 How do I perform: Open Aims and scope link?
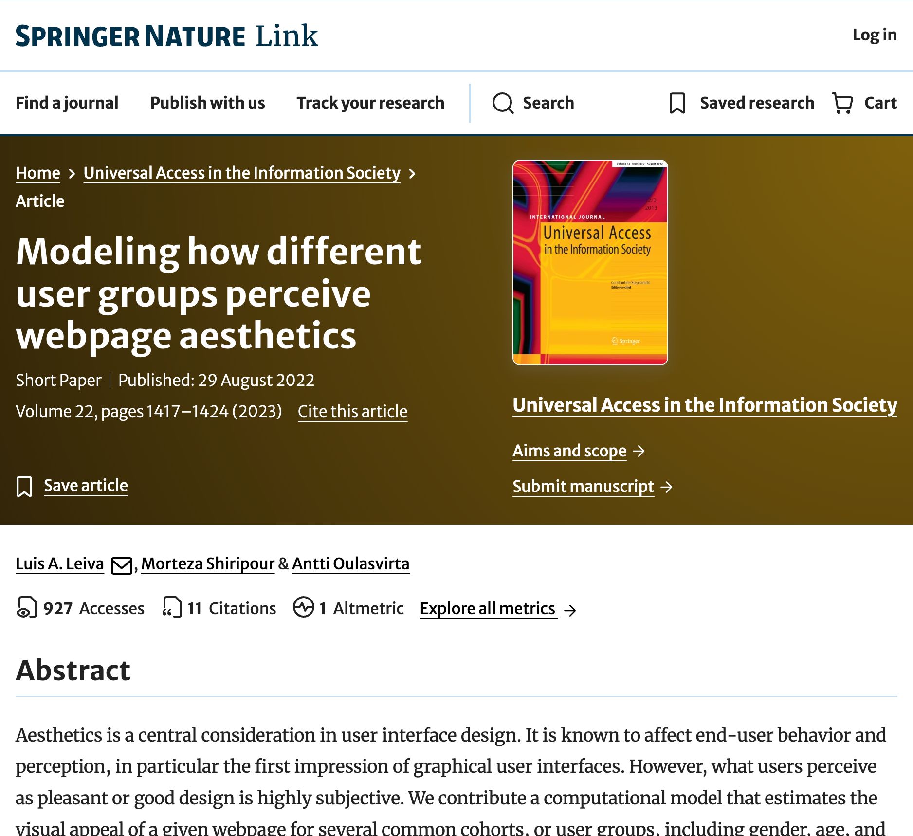(x=569, y=451)
